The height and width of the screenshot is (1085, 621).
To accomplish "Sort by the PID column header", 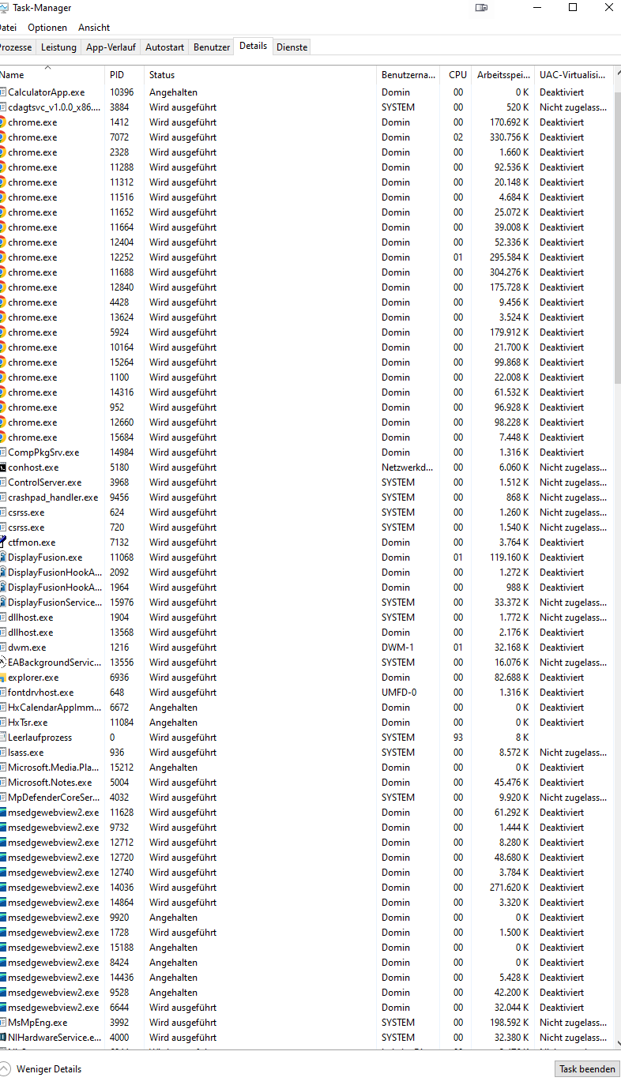I will coord(125,75).
